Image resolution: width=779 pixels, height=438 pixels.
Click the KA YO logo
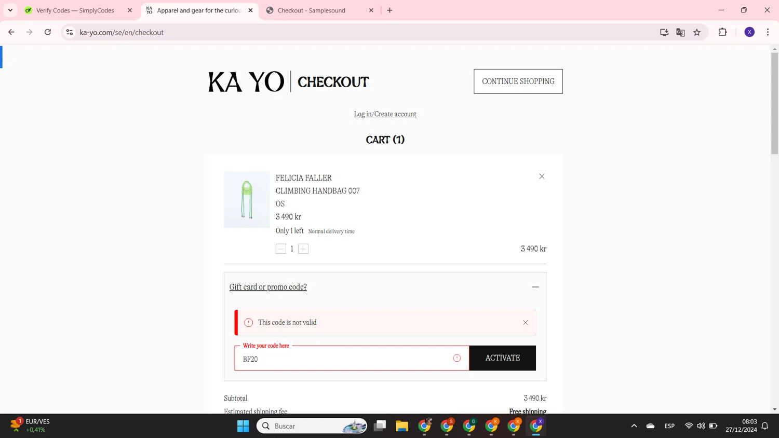(246, 81)
